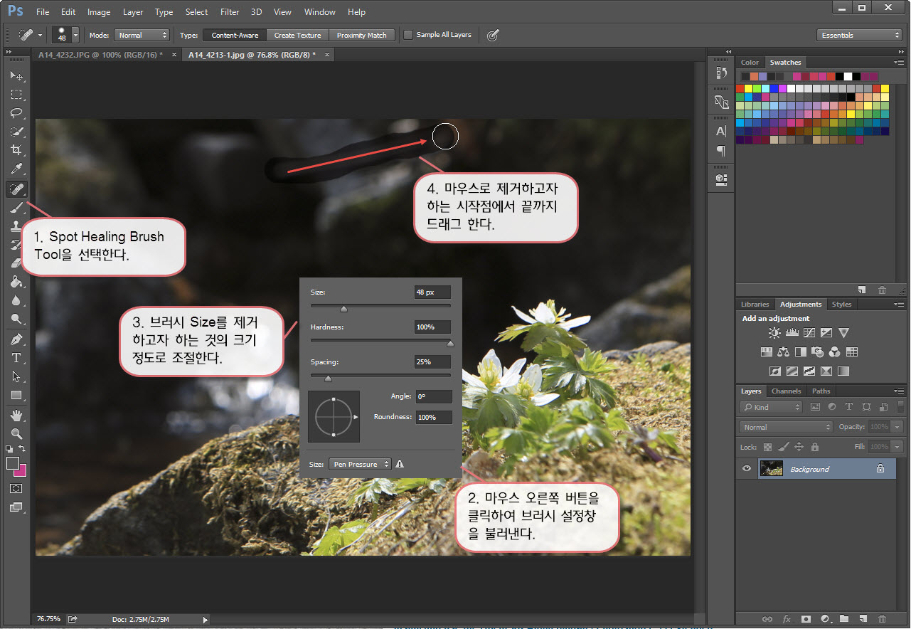The width and height of the screenshot is (911, 629).
Task: Select the Eraser tool
Action: click(x=16, y=263)
